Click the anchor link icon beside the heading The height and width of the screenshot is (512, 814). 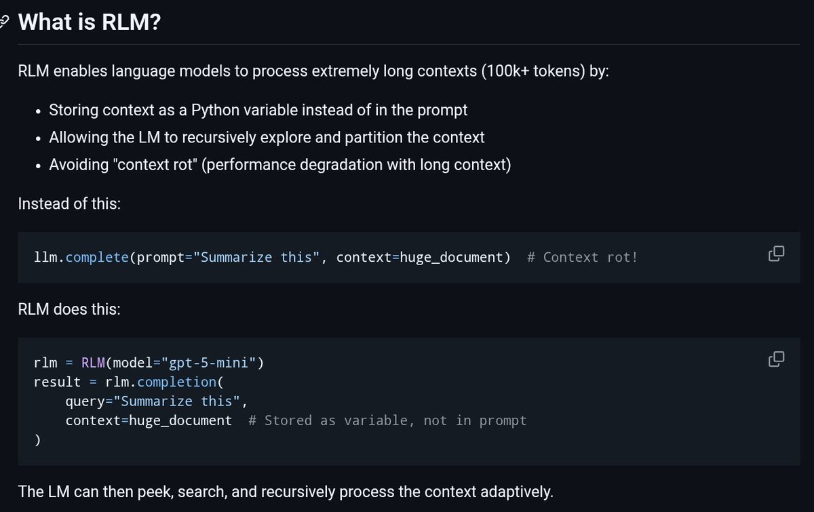[x=3, y=22]
